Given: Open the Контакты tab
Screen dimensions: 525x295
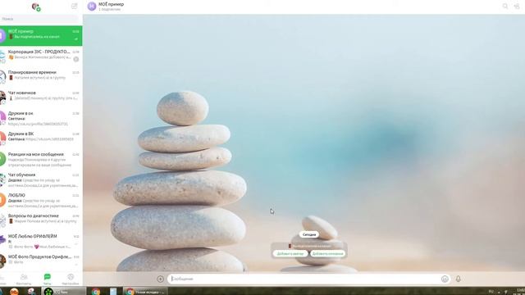Looking at the screenshot, I should click(x=24, y=279).
